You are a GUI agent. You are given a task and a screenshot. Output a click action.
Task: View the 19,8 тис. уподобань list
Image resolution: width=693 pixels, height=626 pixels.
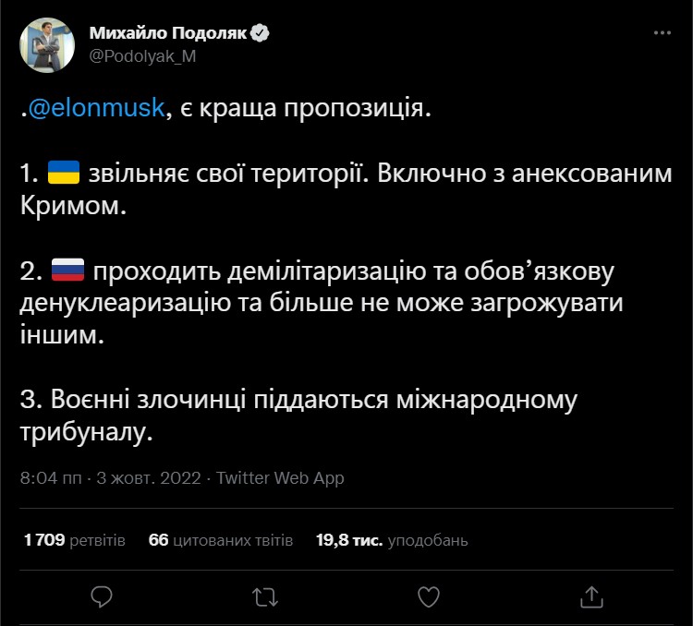(x=392, y=540)
